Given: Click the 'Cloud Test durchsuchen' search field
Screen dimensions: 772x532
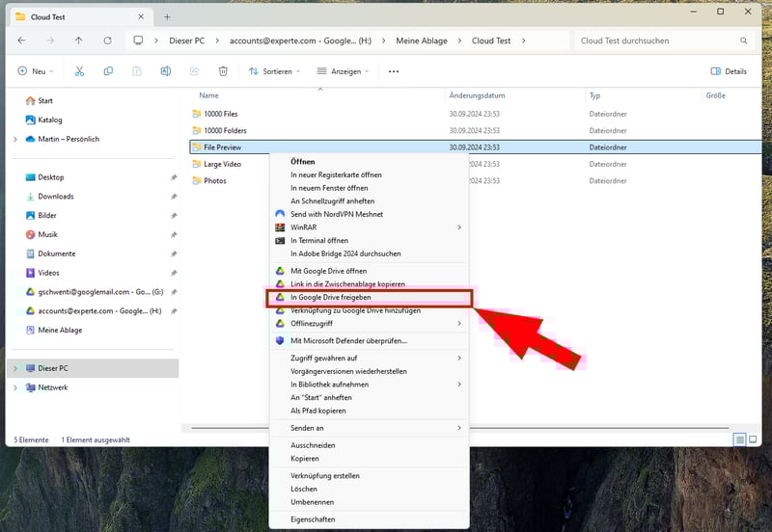Looking at the screenshot, I should point(656,40).
